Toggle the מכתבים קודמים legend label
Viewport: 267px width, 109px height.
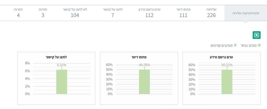pos(222,46)
